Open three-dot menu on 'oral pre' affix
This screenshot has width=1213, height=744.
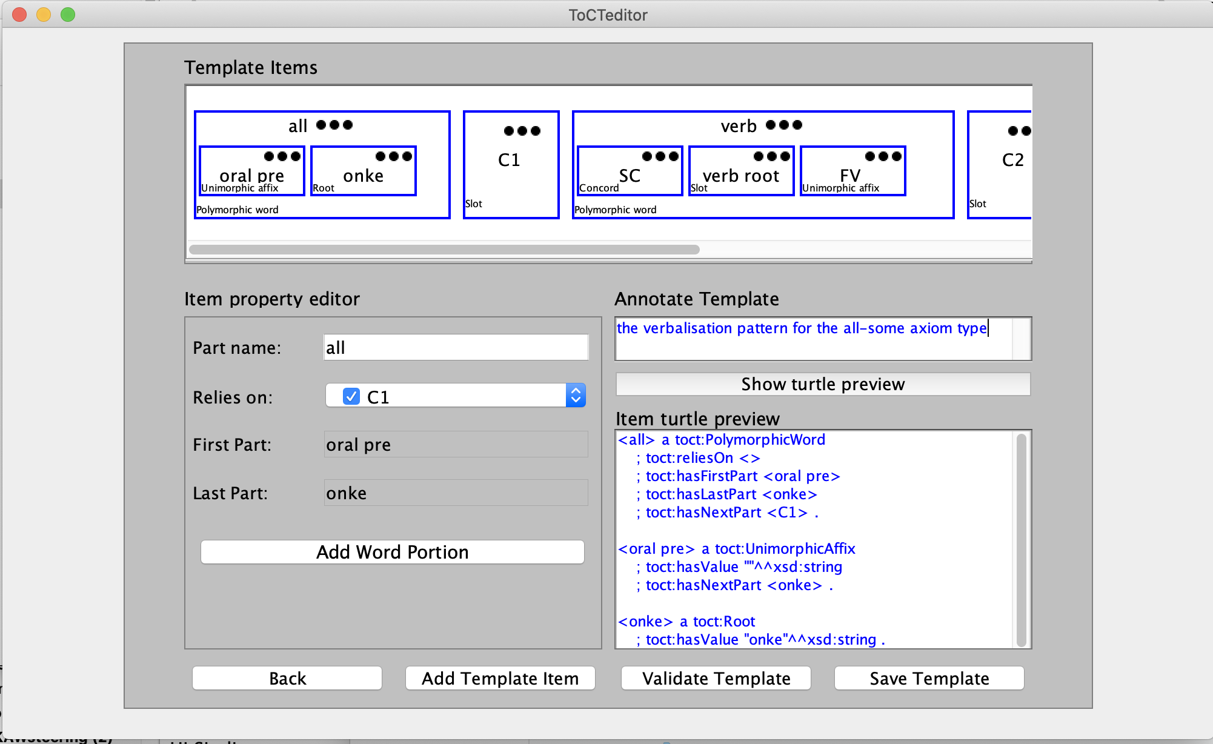click(282, 156)
